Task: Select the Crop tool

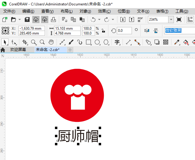Action: point(25,42)
